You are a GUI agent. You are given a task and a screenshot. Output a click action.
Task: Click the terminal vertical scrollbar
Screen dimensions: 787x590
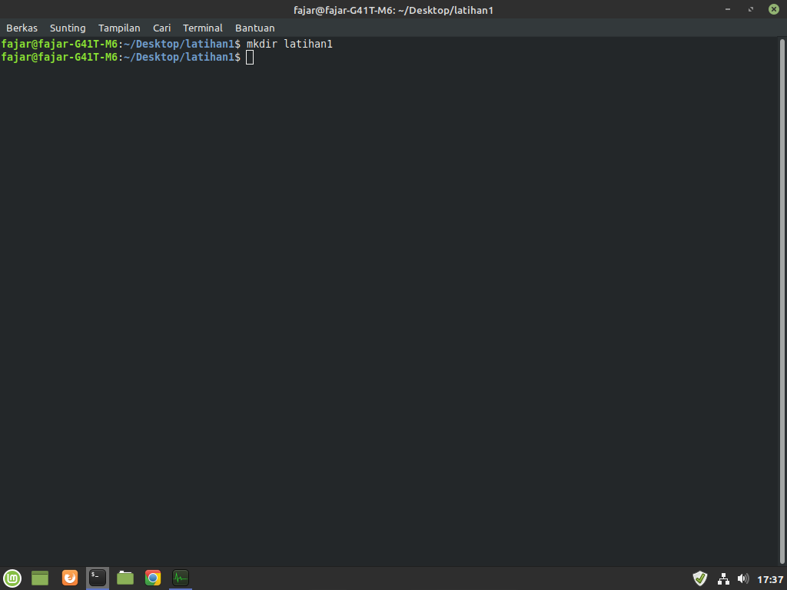(782, 301)
